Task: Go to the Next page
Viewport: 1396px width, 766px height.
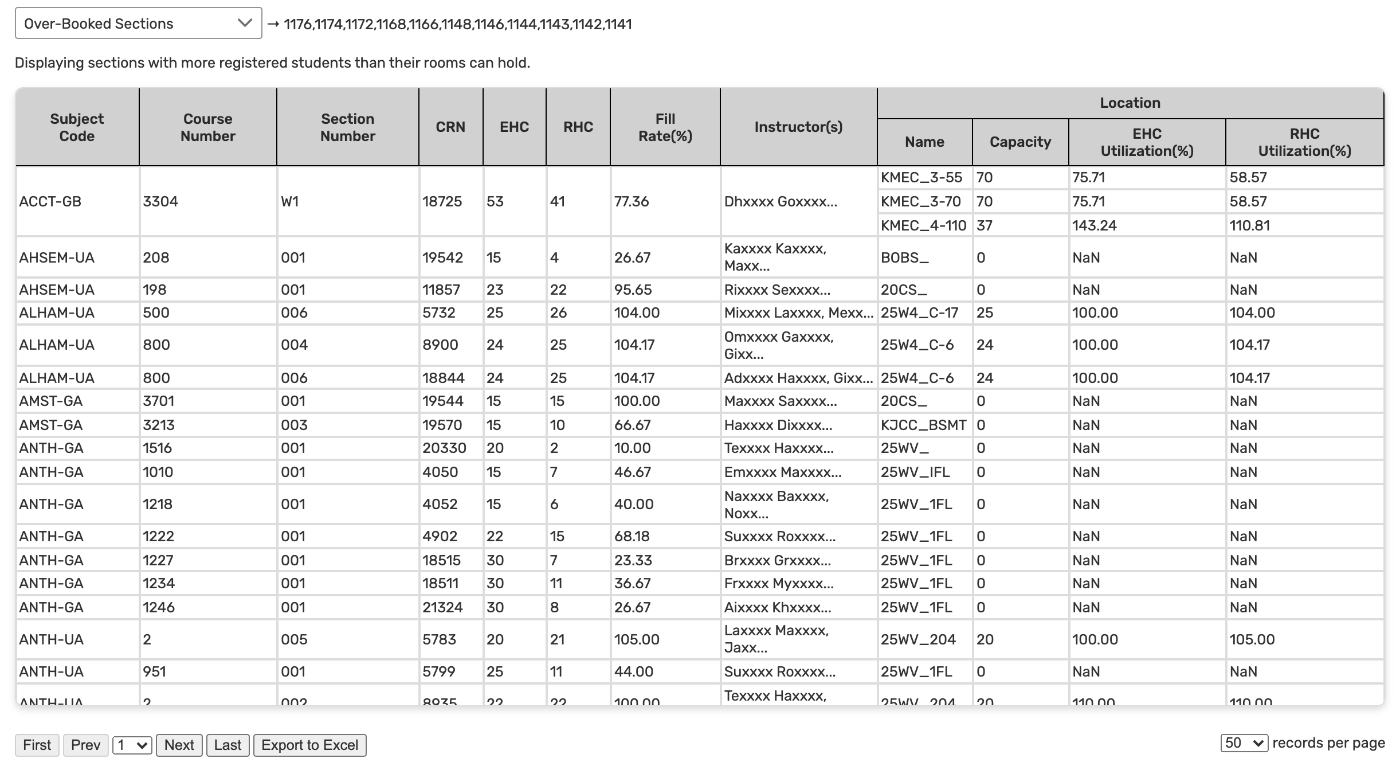Action: (179, 745)
